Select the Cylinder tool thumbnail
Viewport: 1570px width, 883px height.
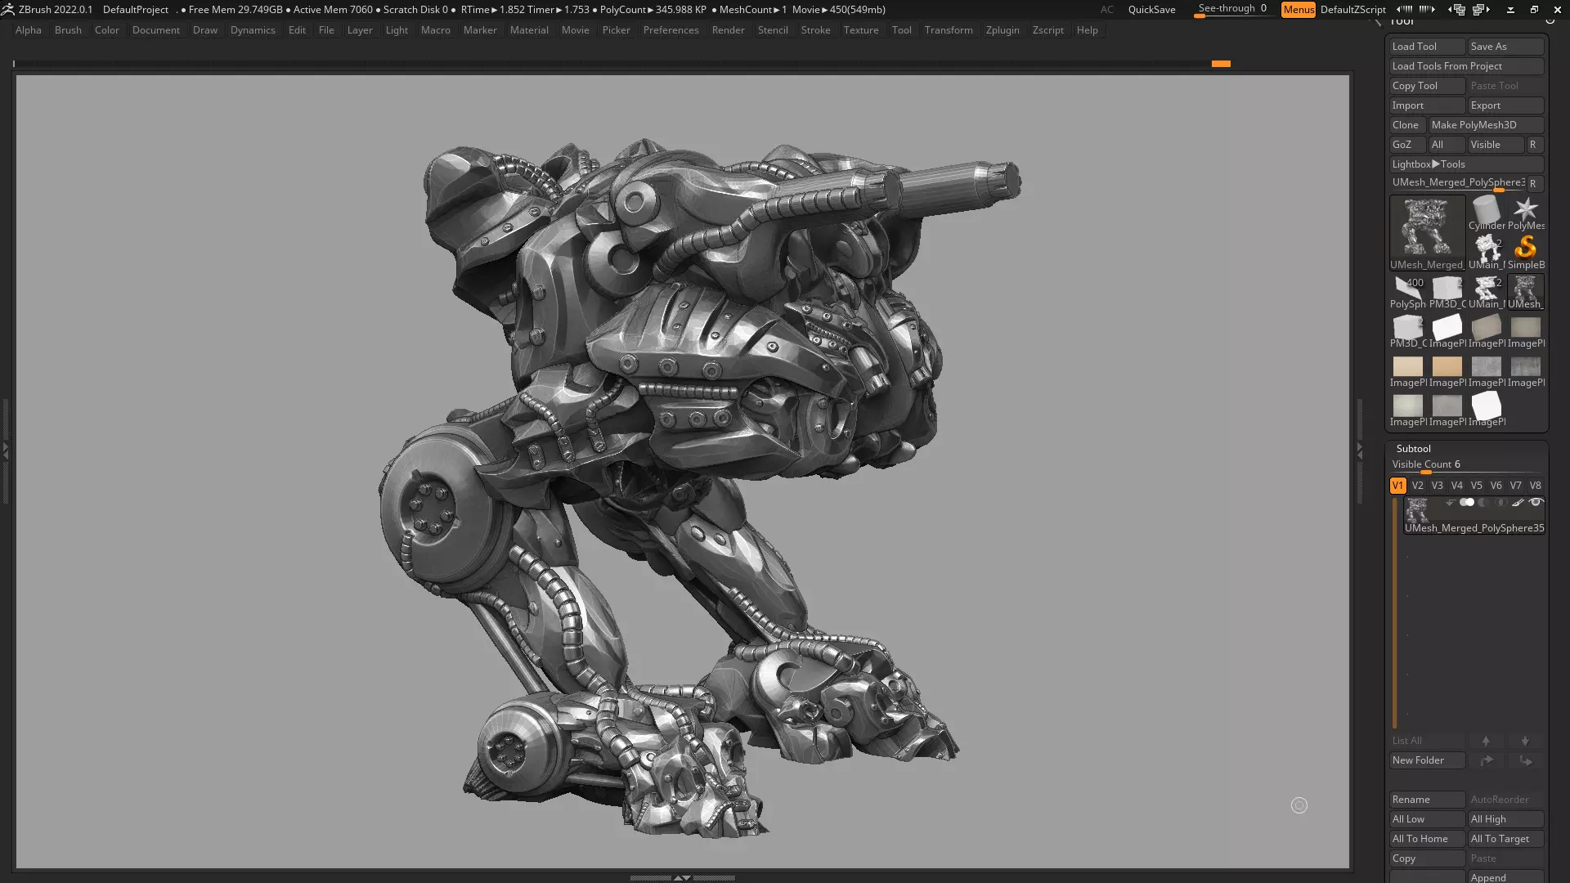pos(1486,211)
